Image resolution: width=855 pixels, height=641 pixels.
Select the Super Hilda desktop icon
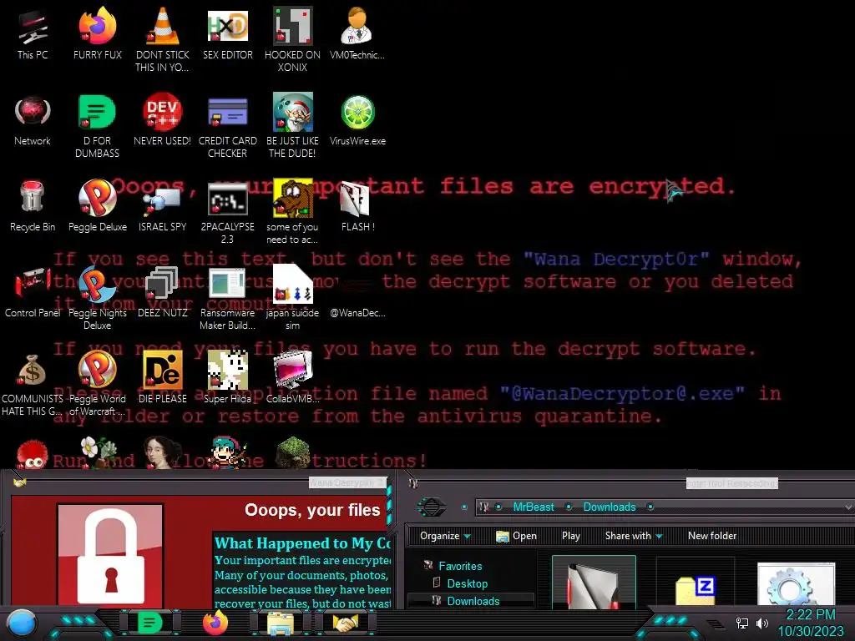228,378
